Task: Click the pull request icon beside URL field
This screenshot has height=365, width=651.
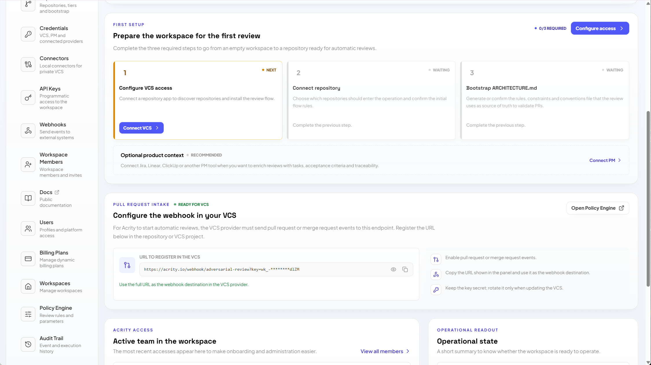Action: (127, 265)
